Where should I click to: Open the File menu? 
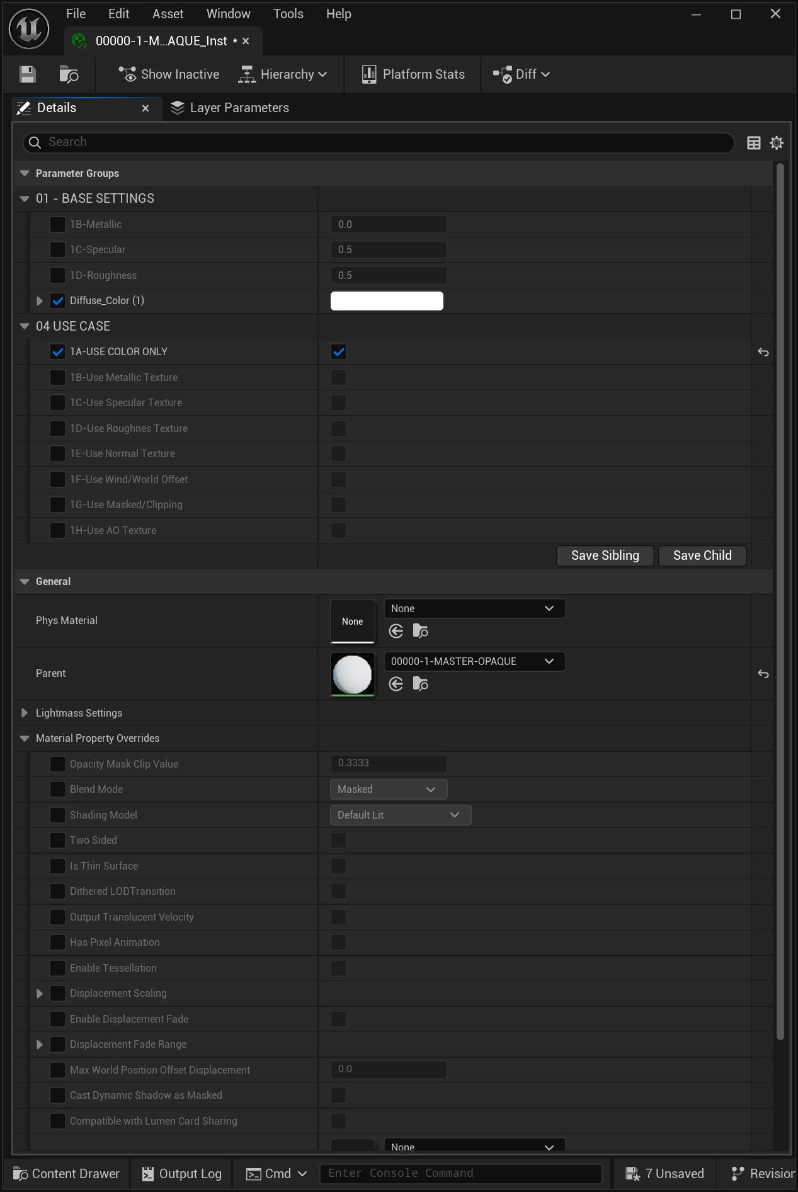(76, 14)
